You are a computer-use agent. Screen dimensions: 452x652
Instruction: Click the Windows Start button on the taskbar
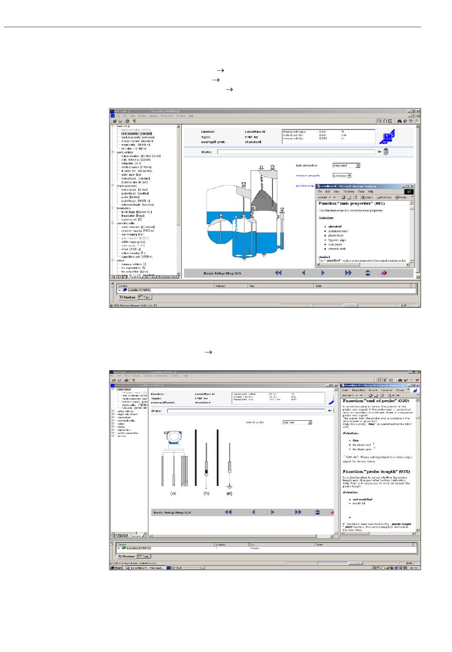click(x=117, y=568)
